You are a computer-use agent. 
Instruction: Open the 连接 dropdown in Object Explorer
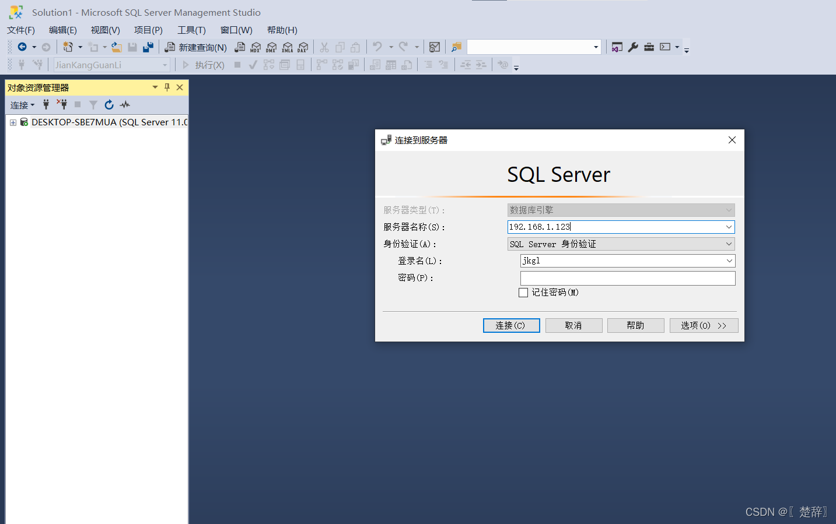[22, 105]
